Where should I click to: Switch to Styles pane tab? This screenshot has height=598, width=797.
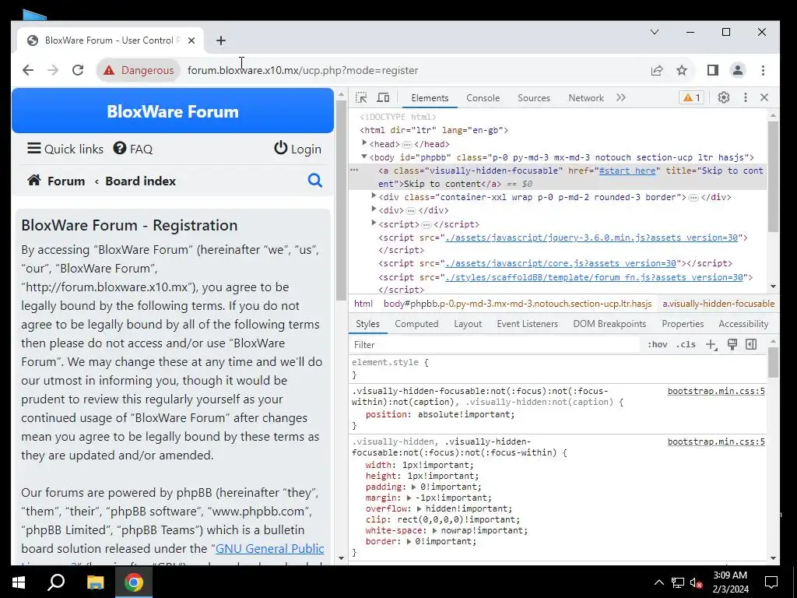(x=367, y=324)
